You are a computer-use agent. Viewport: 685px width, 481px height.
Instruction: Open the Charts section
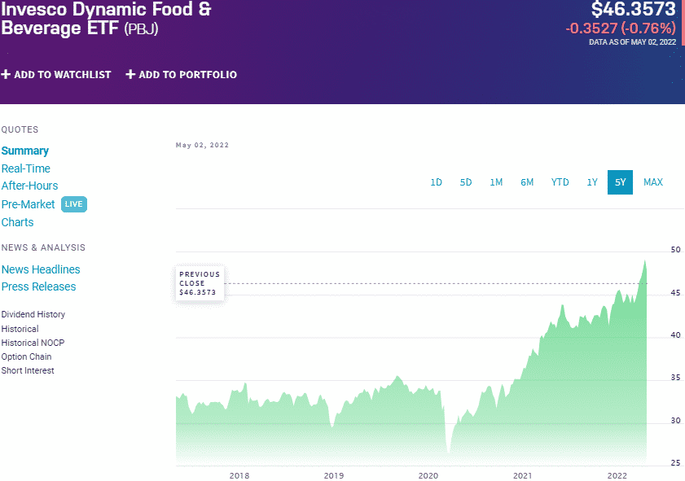tap(17, 222)
